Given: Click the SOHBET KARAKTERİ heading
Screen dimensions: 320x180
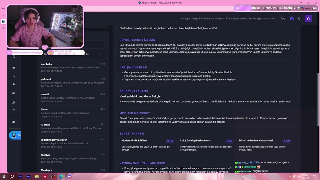Looking at the screenshot, I should (134, 91).
